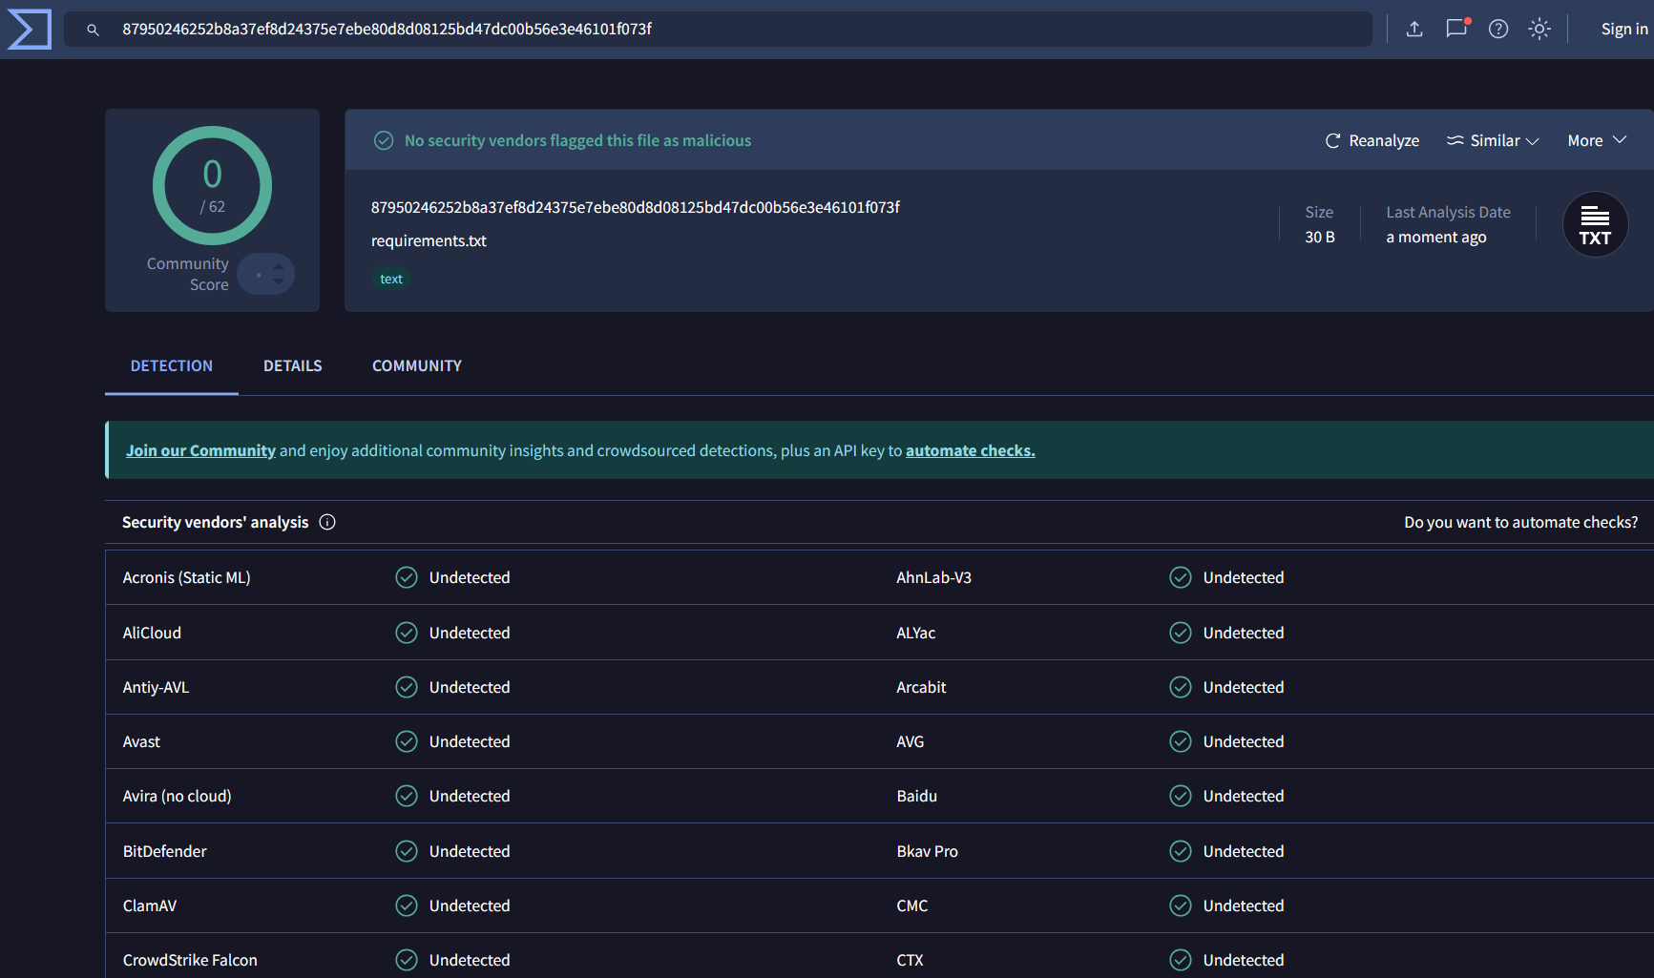Open the upload file icon

pyautogui.click(x=1414, y=29)
